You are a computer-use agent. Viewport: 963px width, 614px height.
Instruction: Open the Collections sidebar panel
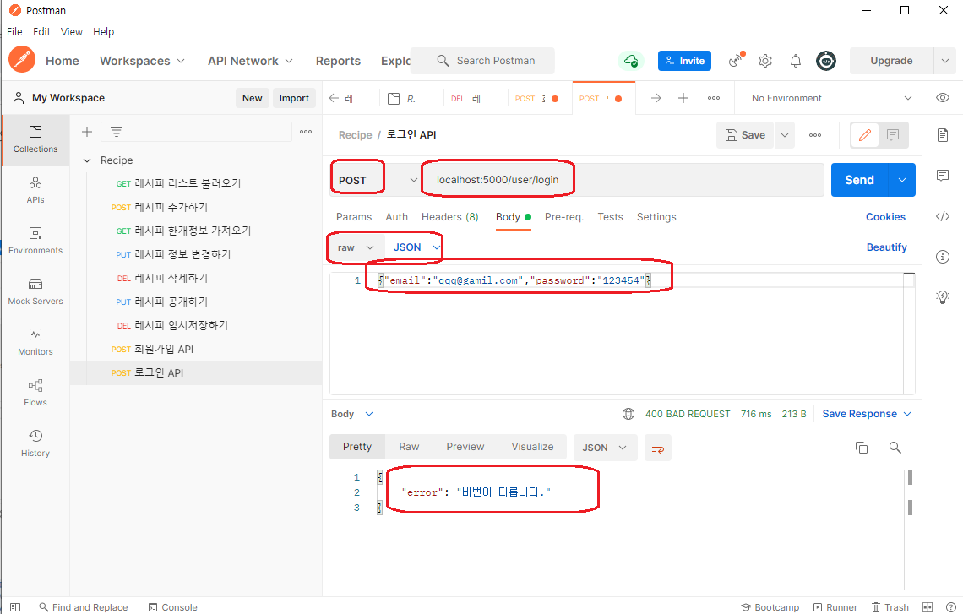coord(35,139)
